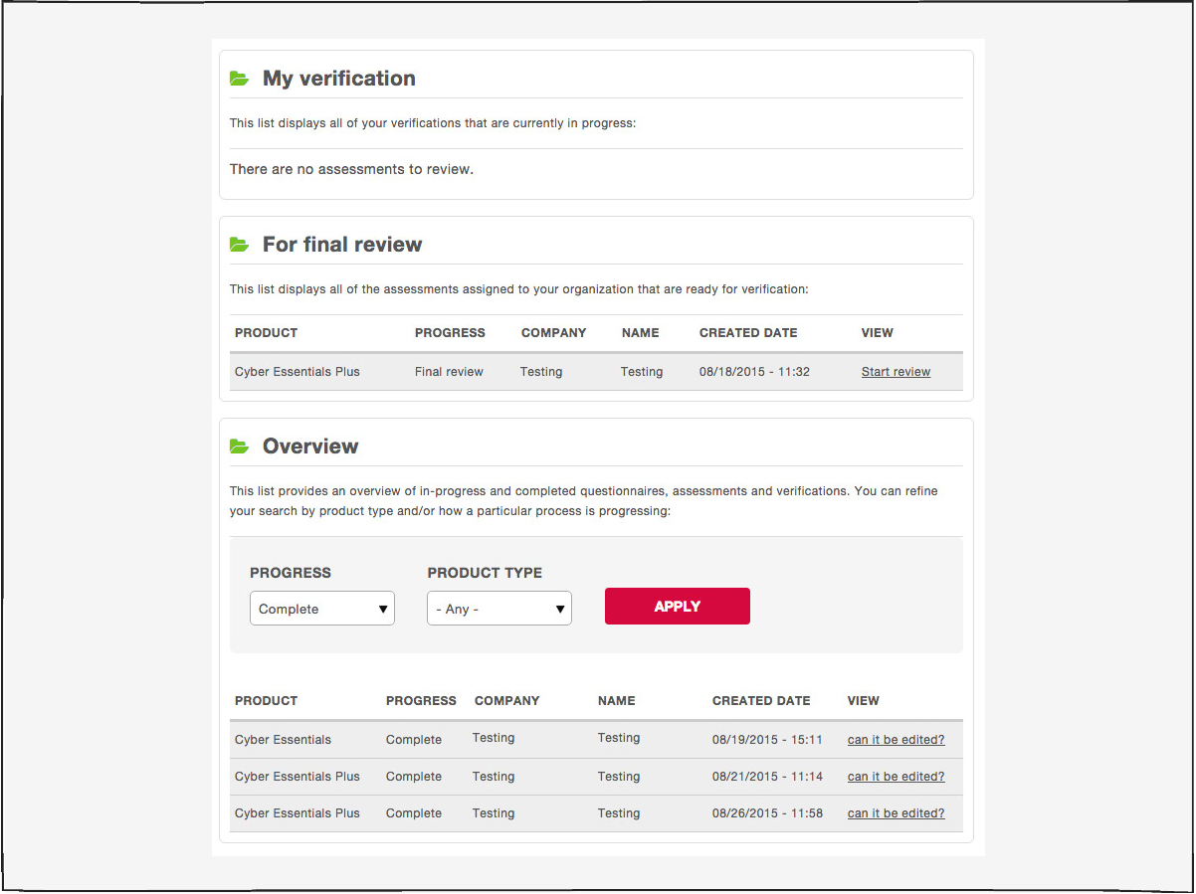
Task: Click NAME column header in Overview table
Action: point(616,701)
